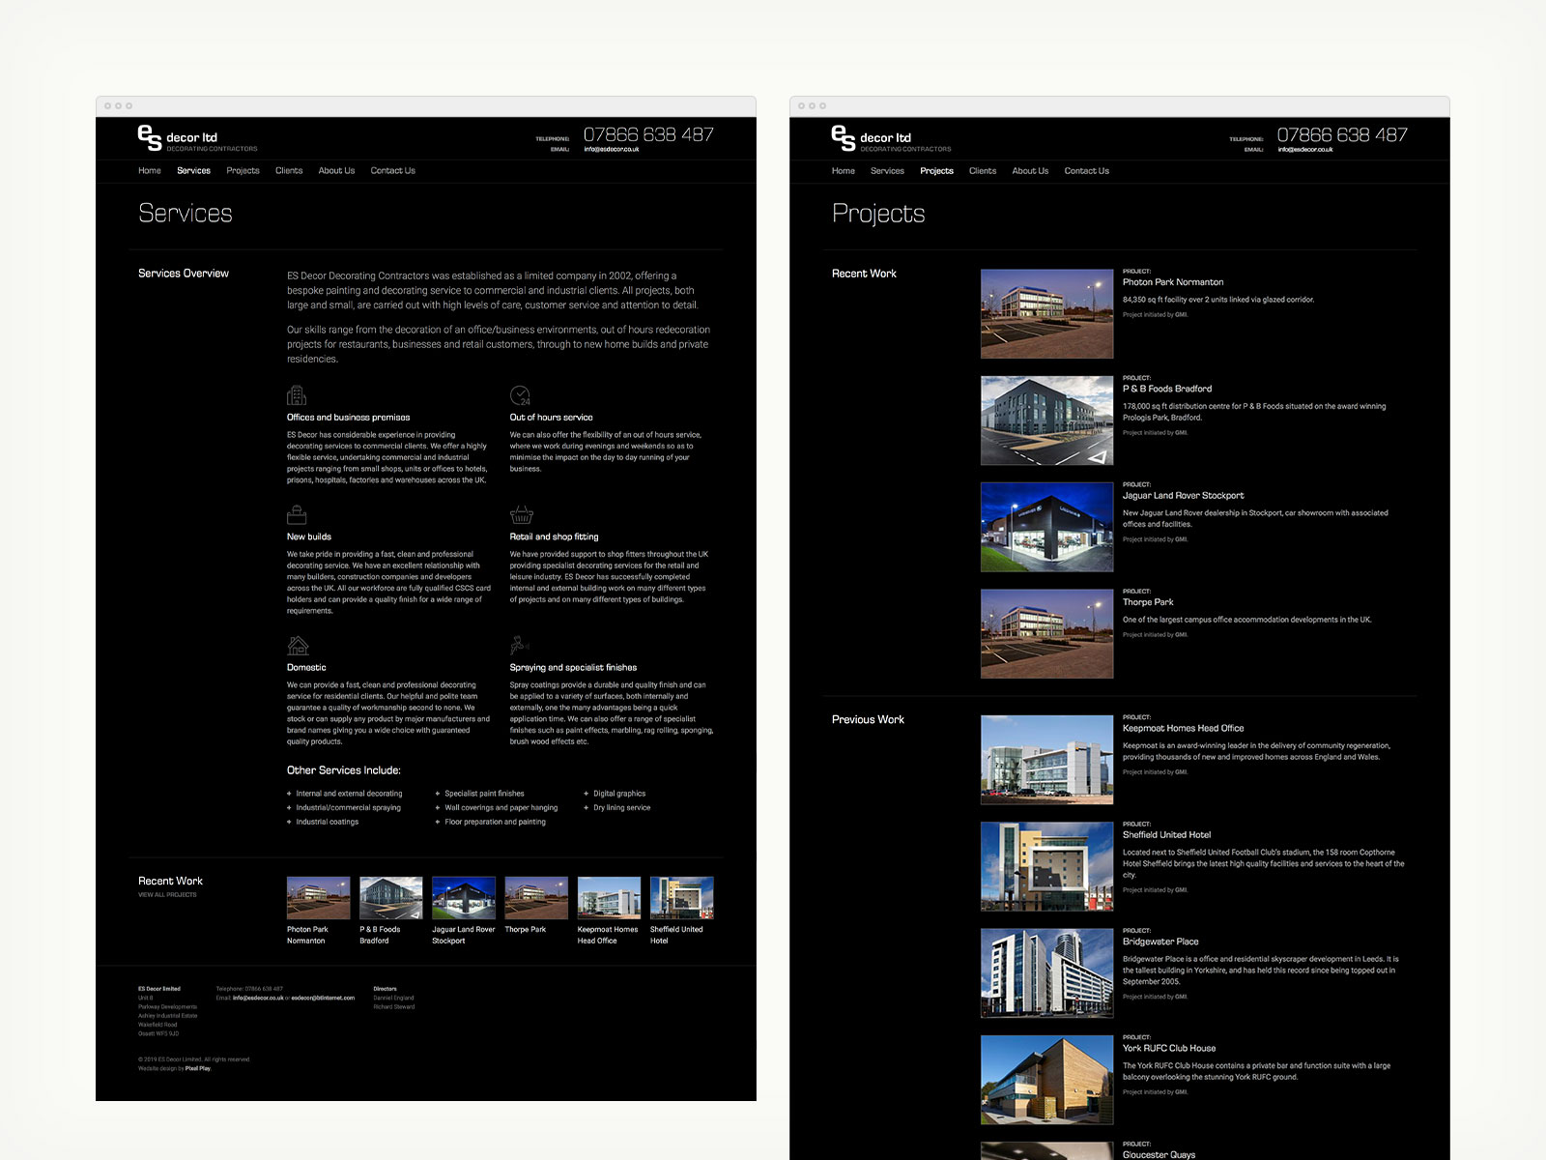The height and width of the screenshot is (1160, 1546).
Task: Click phone number 07866 638 487 in Services window
Action: [648, 134]
